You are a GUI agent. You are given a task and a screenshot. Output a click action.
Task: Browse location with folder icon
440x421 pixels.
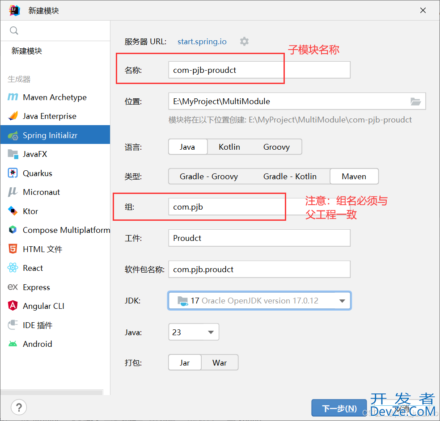coord(415,101)
